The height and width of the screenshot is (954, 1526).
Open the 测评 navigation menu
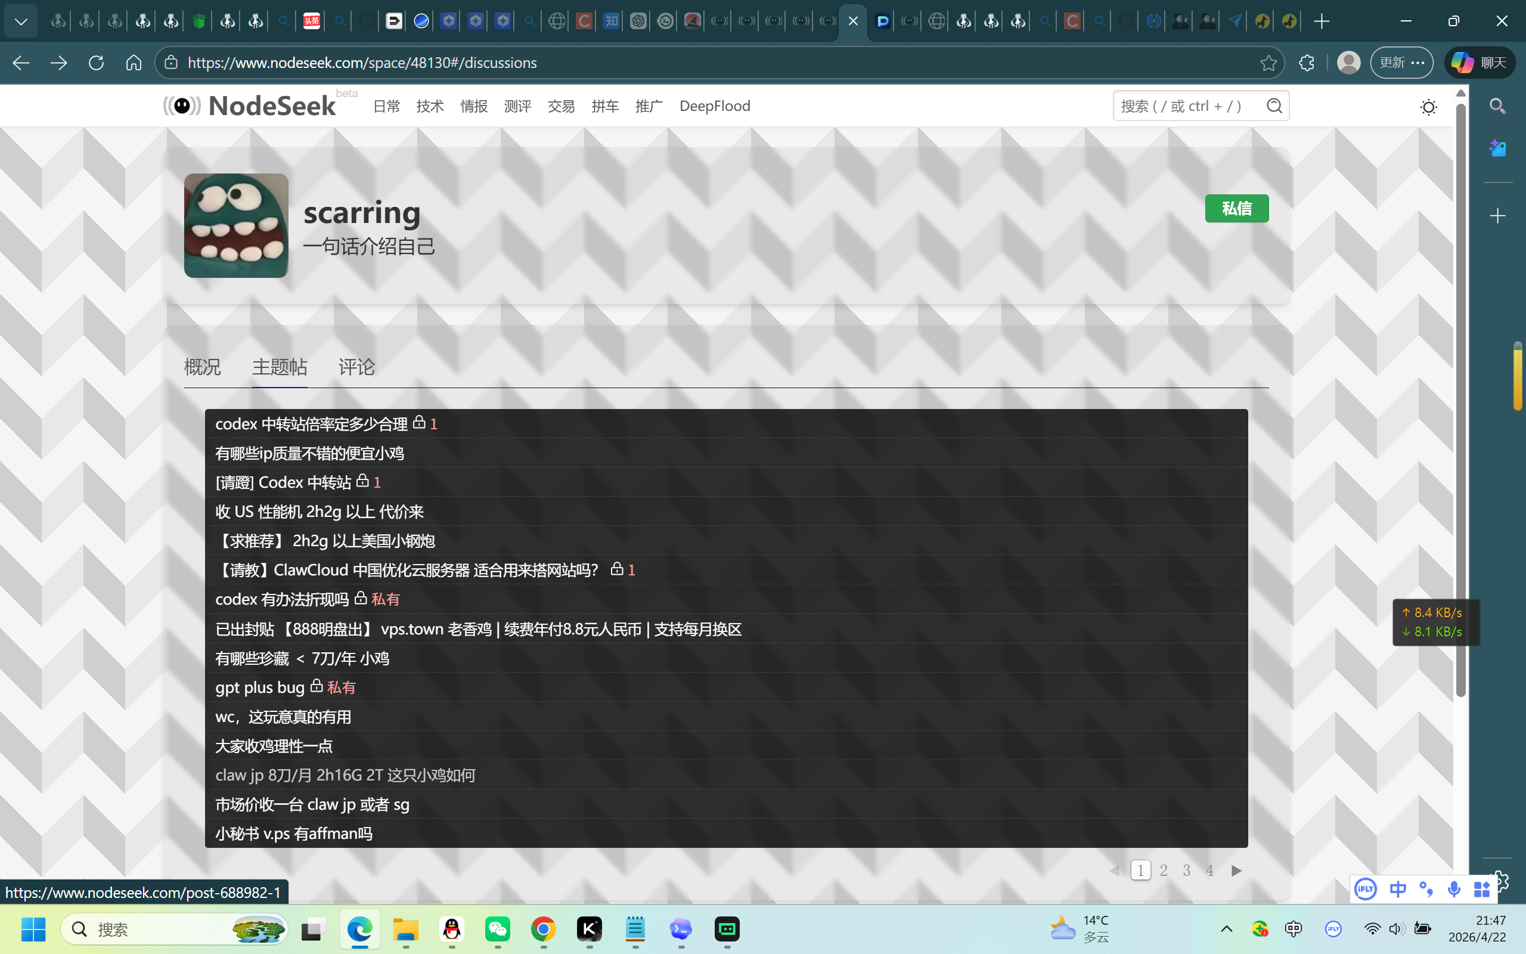click(517, 106)
